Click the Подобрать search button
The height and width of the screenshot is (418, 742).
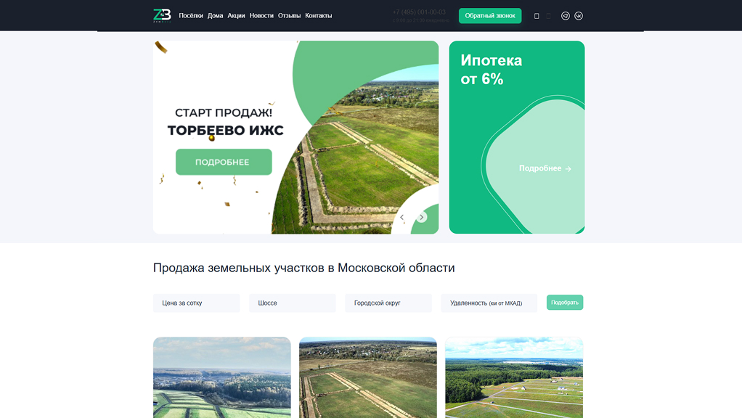point(565,303)
